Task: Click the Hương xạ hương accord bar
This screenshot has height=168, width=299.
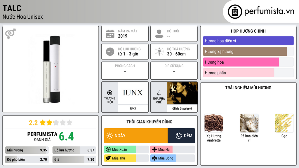Action: point(248,51)
